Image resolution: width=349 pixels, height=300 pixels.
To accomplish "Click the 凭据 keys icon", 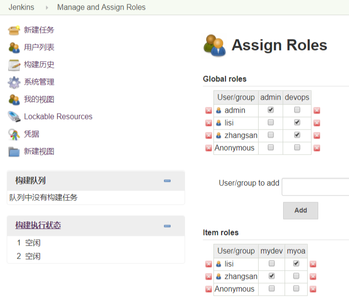I will tap(14, 134).
